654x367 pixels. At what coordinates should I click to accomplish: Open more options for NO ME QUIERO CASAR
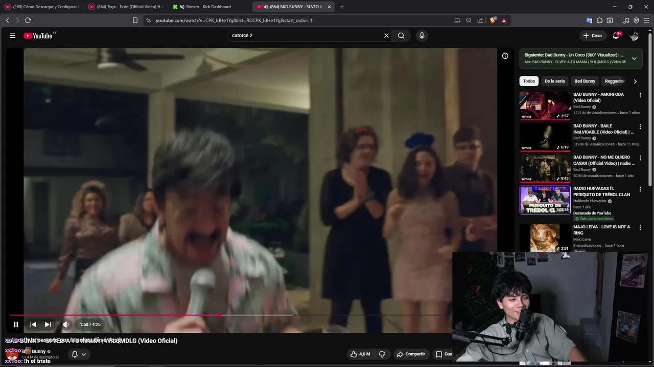(x=640, y=158)
